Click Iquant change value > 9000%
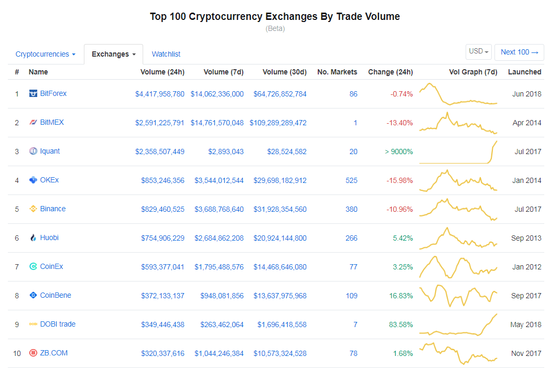The width and height of the screenshot is (560, 368). click(x=399, y=151)
